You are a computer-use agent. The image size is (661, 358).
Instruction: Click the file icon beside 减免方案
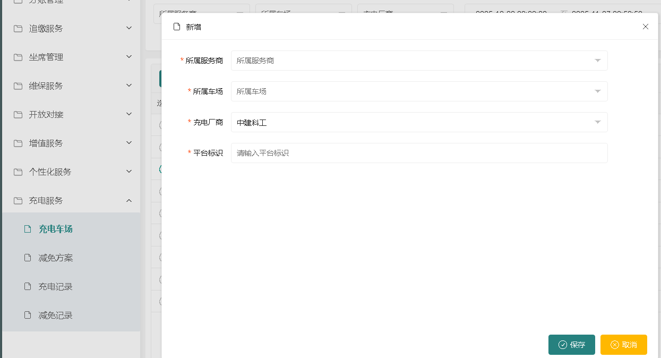28,258
